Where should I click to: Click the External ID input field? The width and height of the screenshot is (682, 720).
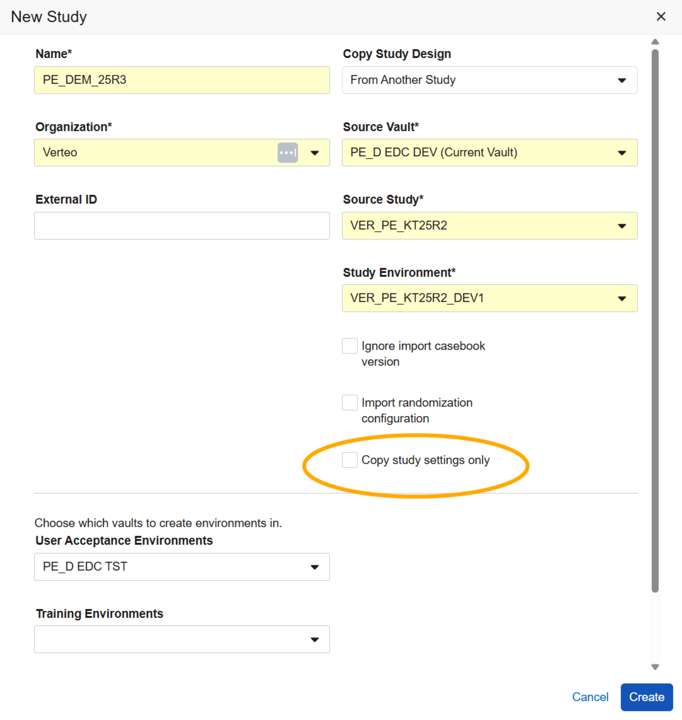[182, 226]
